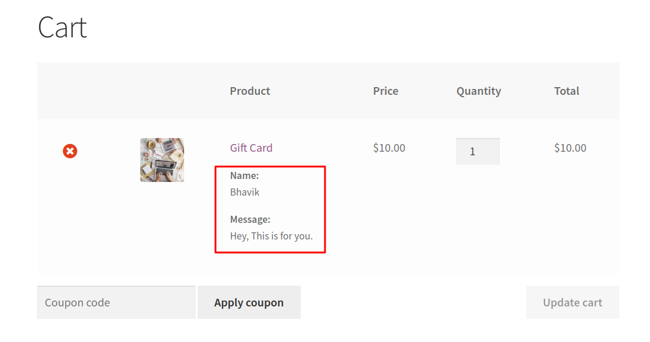650x342 pixels.
Task: Click the Update cart button
Action: (x=573, y=302)
